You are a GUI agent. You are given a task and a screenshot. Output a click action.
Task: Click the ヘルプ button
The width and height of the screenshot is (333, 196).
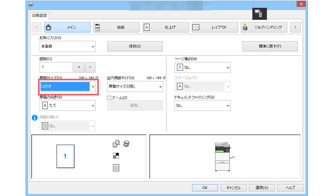(x=290, y=188)
